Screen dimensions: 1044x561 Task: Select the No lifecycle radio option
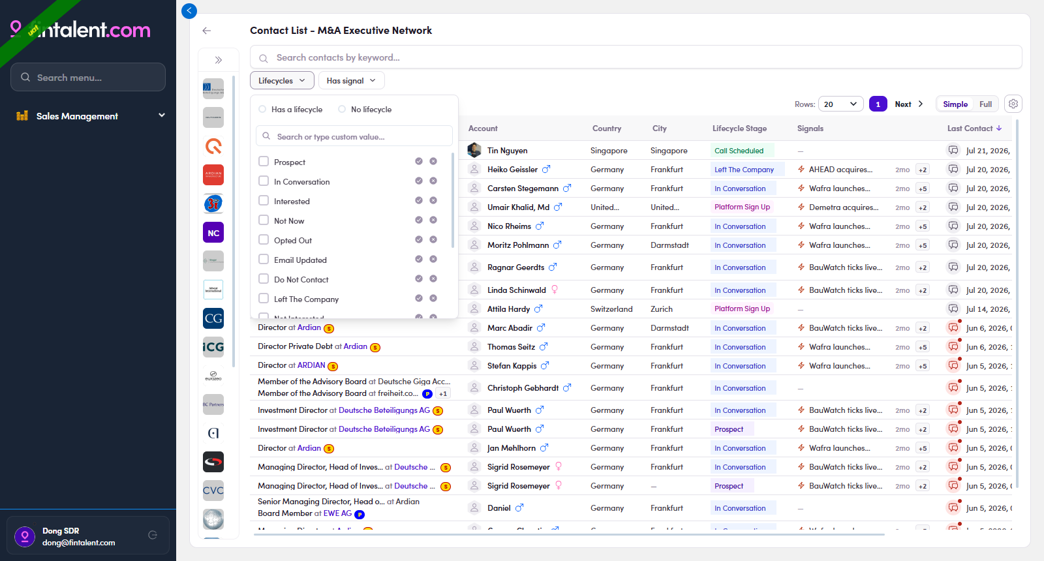tap(342, 109)
